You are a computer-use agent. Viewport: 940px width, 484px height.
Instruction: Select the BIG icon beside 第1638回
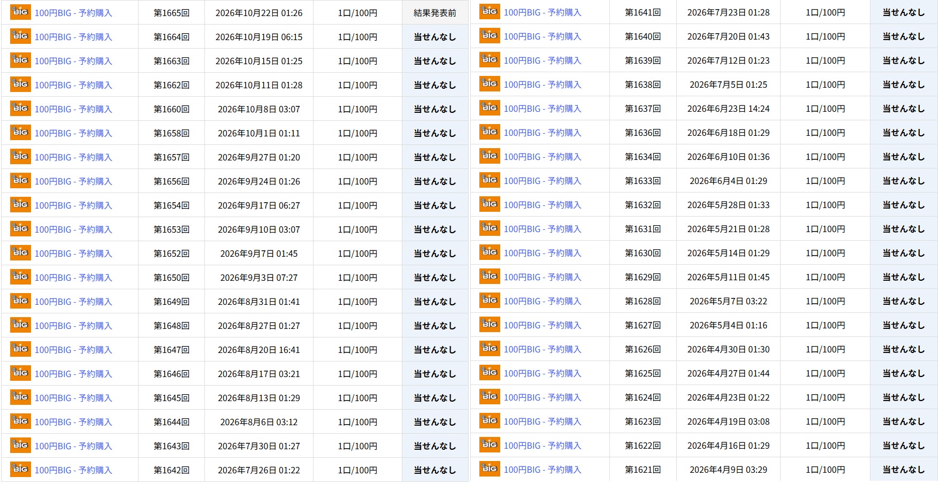click(490, 84)
